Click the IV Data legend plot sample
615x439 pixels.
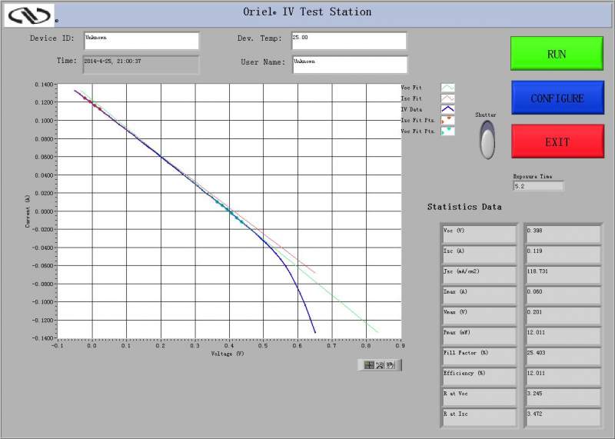coord(447,109)
